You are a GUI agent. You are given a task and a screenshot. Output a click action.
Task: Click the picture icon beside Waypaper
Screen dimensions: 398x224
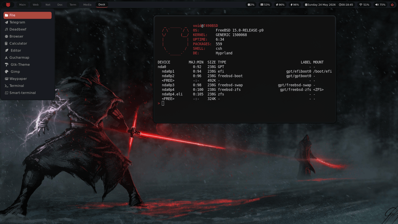6,79
